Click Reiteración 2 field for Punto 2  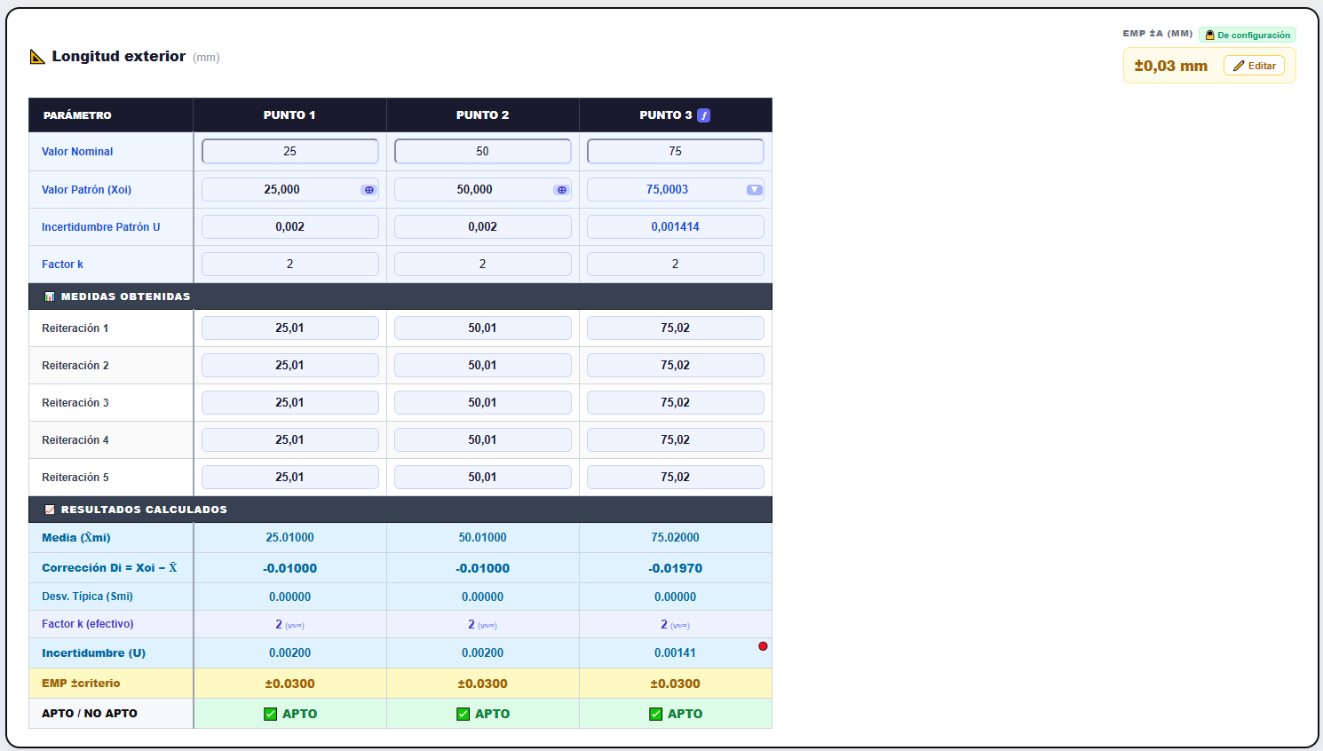483,366
